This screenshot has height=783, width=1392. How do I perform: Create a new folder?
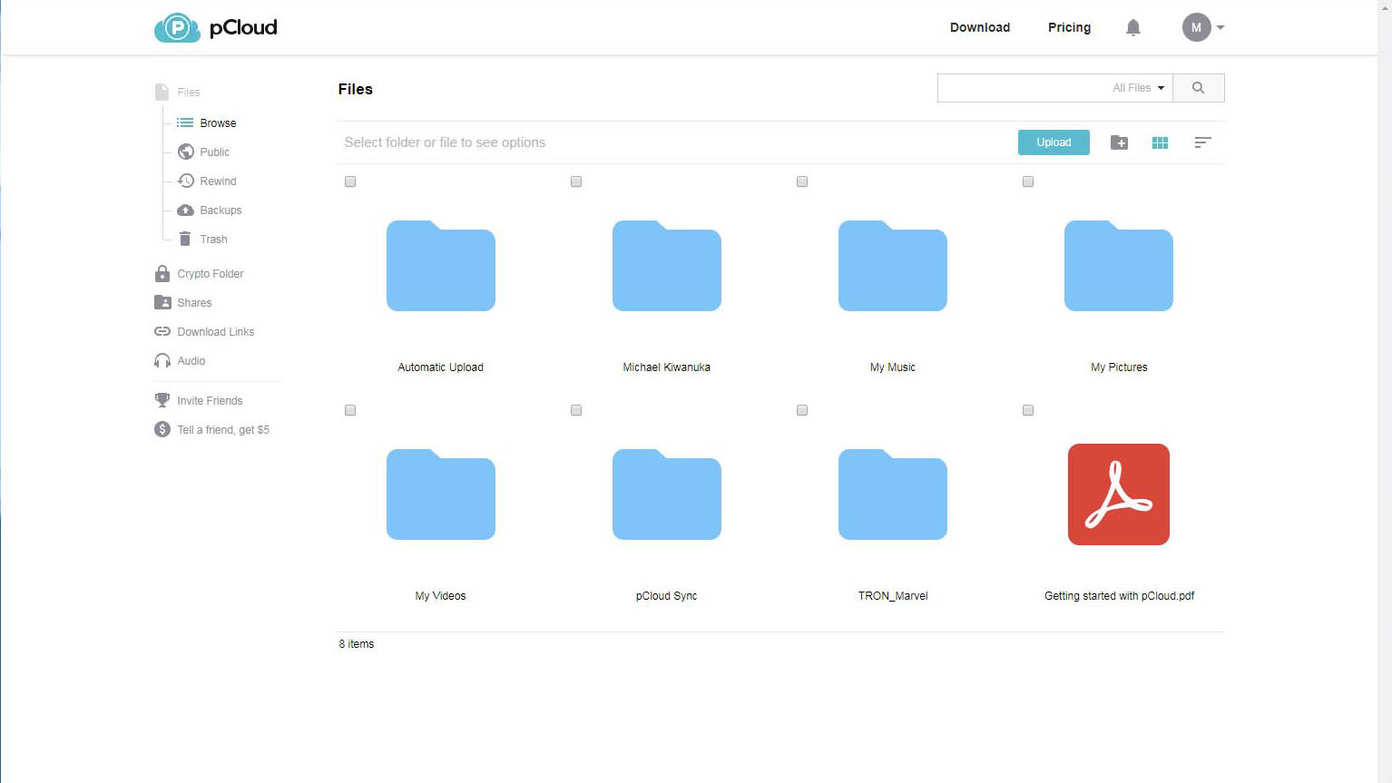pos(1119,142)
